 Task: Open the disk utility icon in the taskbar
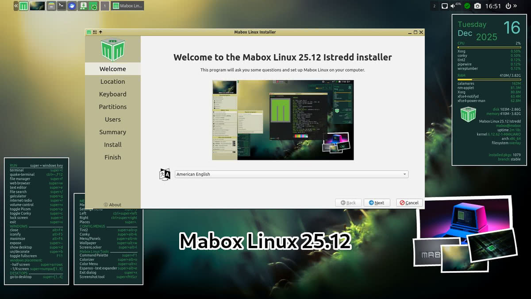(x=84, y=6)
